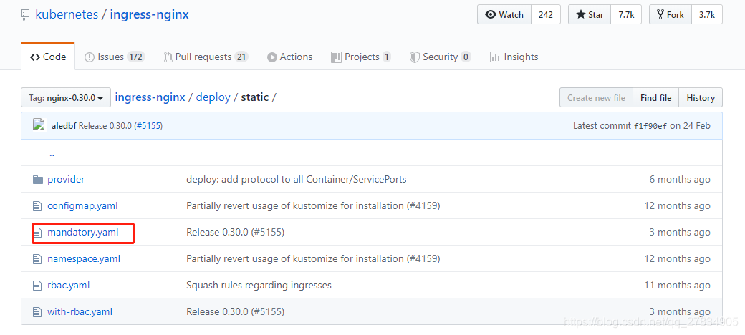Star the repository
This screenshot has width=745, height=335.
coord(590,15)
